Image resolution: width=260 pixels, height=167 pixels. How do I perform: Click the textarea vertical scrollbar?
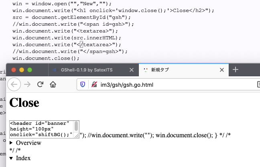click(x=77, y=126)
